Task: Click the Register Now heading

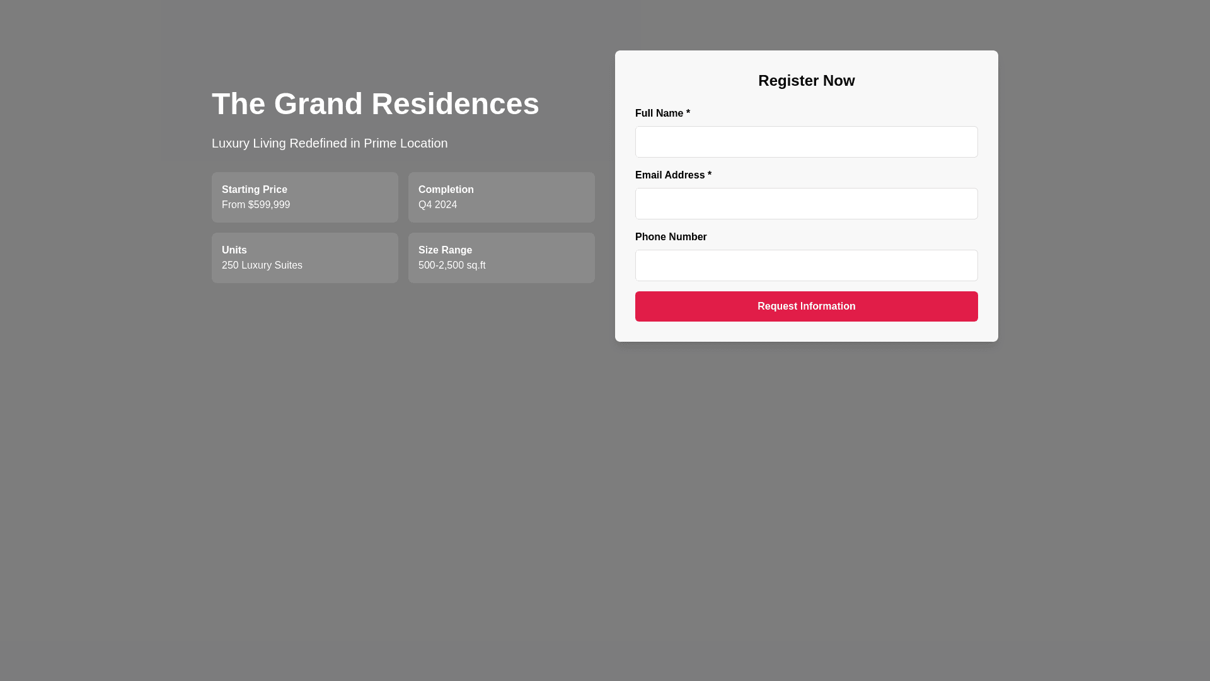Action: pyautogui.click(x=806, y=81)
